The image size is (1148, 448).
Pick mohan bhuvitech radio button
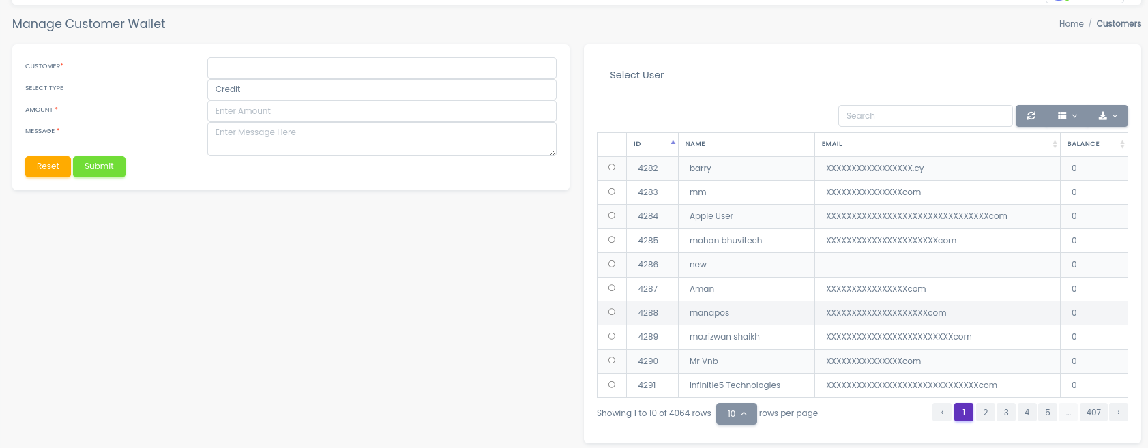click(612, 240)
